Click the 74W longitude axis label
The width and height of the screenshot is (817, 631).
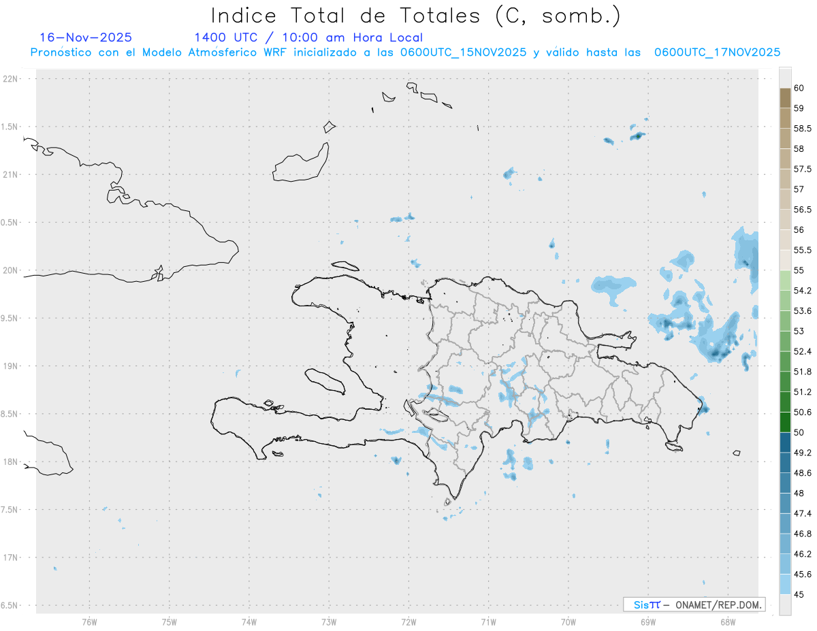point(249,622)
